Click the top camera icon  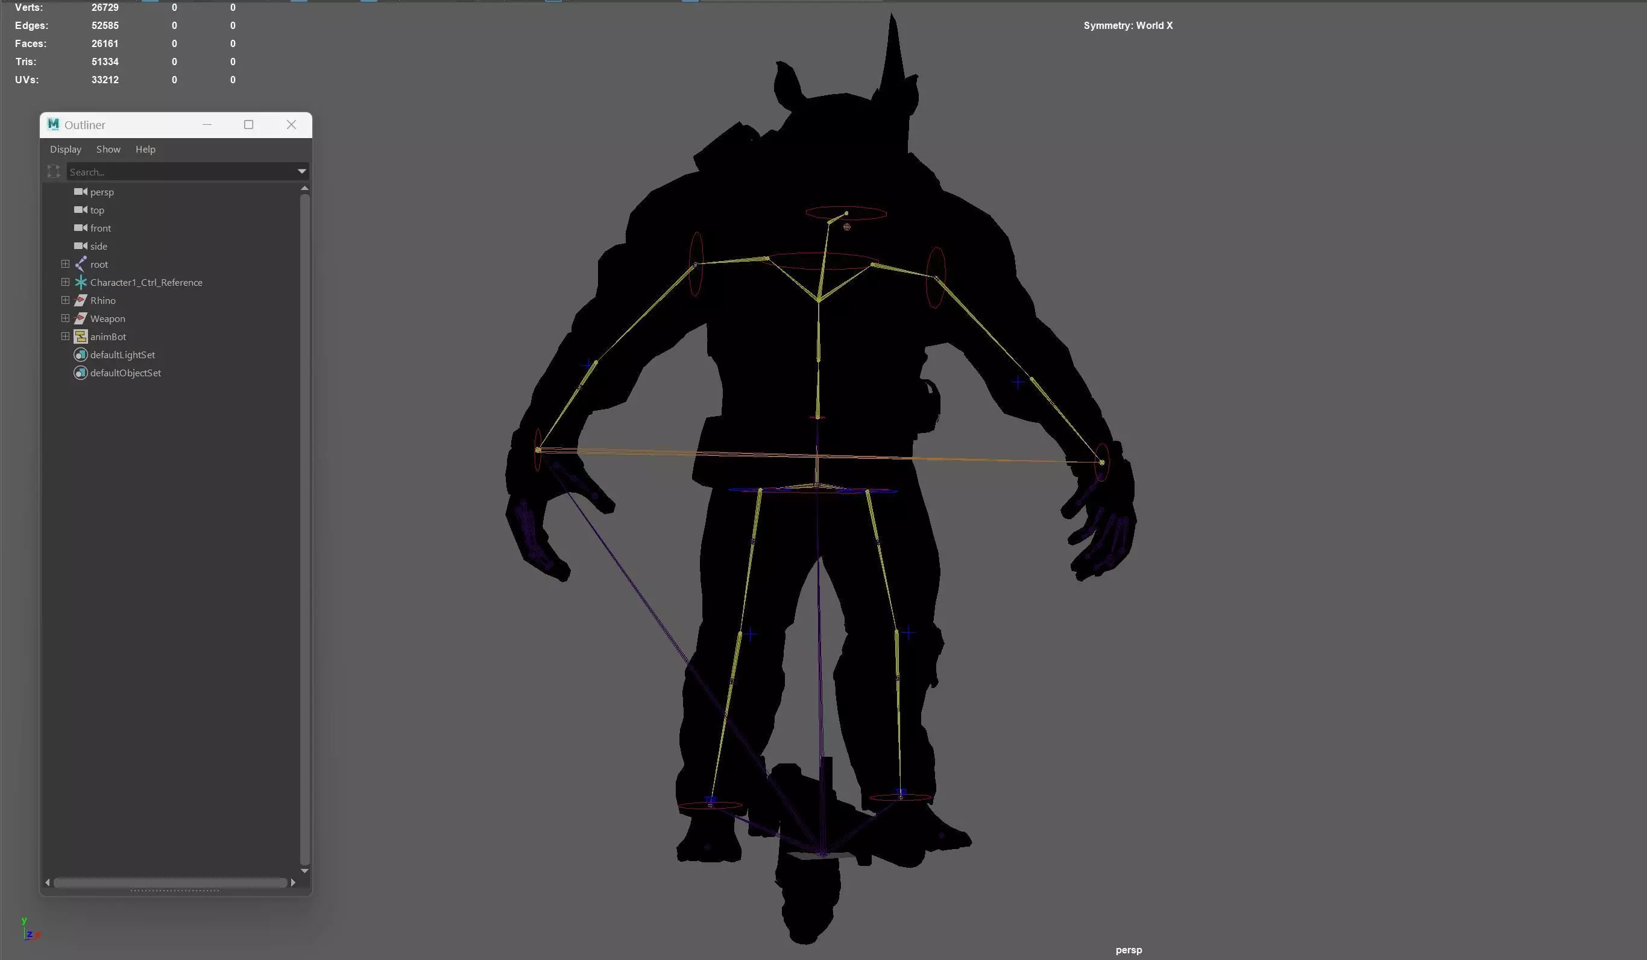[80, 210]
